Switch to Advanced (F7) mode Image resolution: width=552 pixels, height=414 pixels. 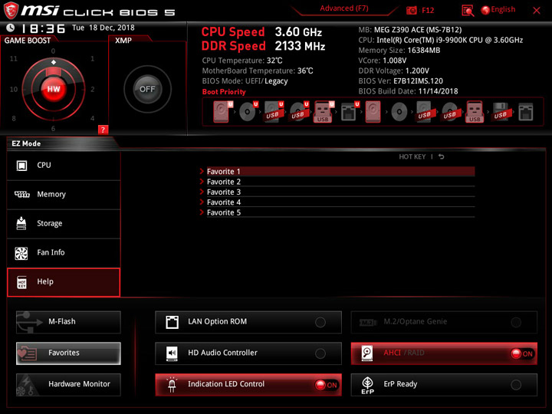point(344,8)
